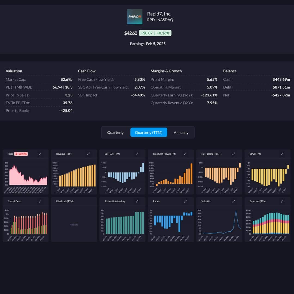Expand the Net Income (TTM) chart
294x294 pixels.
pyautogui.click(x=234, y=154)
